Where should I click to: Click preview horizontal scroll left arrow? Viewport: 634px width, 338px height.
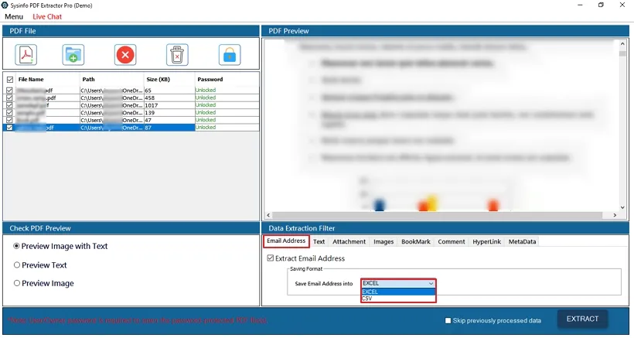(x=268, y=216)
